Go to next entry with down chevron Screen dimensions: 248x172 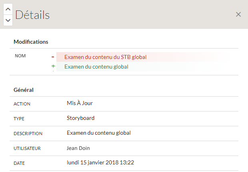click(8, 20)
